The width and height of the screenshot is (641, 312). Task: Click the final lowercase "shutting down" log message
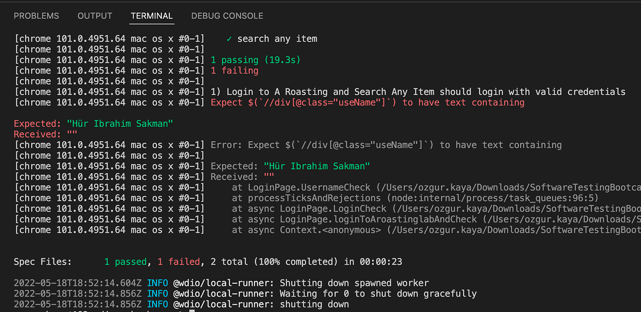tap(314, 304)
